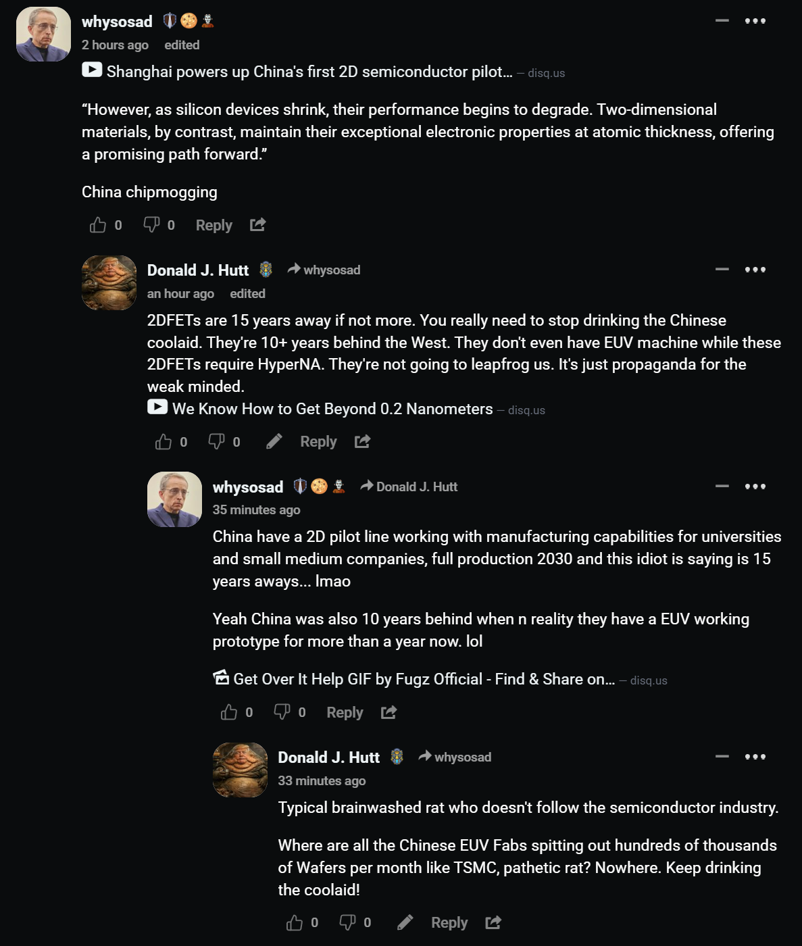The image size is (802, 946).
Task: Reply to Donald J. Hutt's 2DFETs comment
Action: [x=318, y=441]
